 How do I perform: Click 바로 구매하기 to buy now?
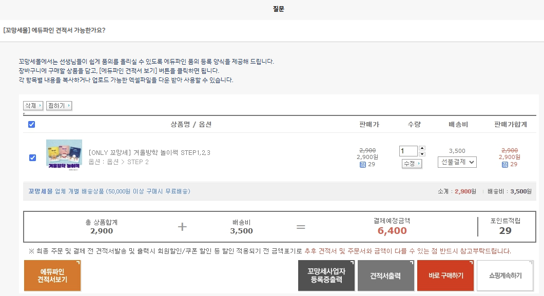tap(445, 275)
